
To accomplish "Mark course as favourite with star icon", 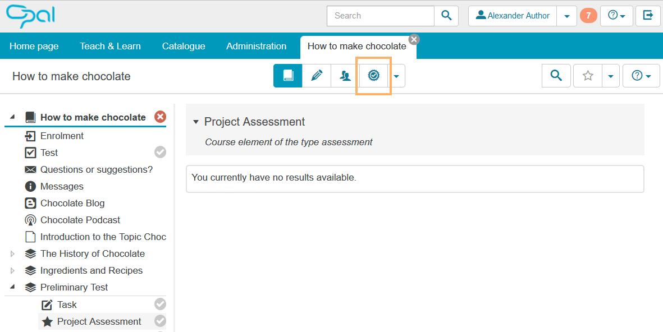I will [588, 76].
